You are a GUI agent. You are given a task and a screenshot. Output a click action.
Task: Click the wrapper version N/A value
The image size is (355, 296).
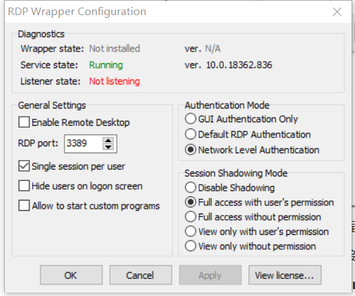pos(213,49)
